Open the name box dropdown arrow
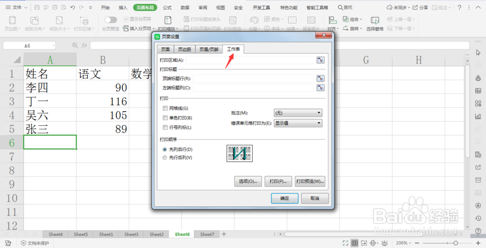Screen dimensions: 486x248 click(x=53, y=46)
